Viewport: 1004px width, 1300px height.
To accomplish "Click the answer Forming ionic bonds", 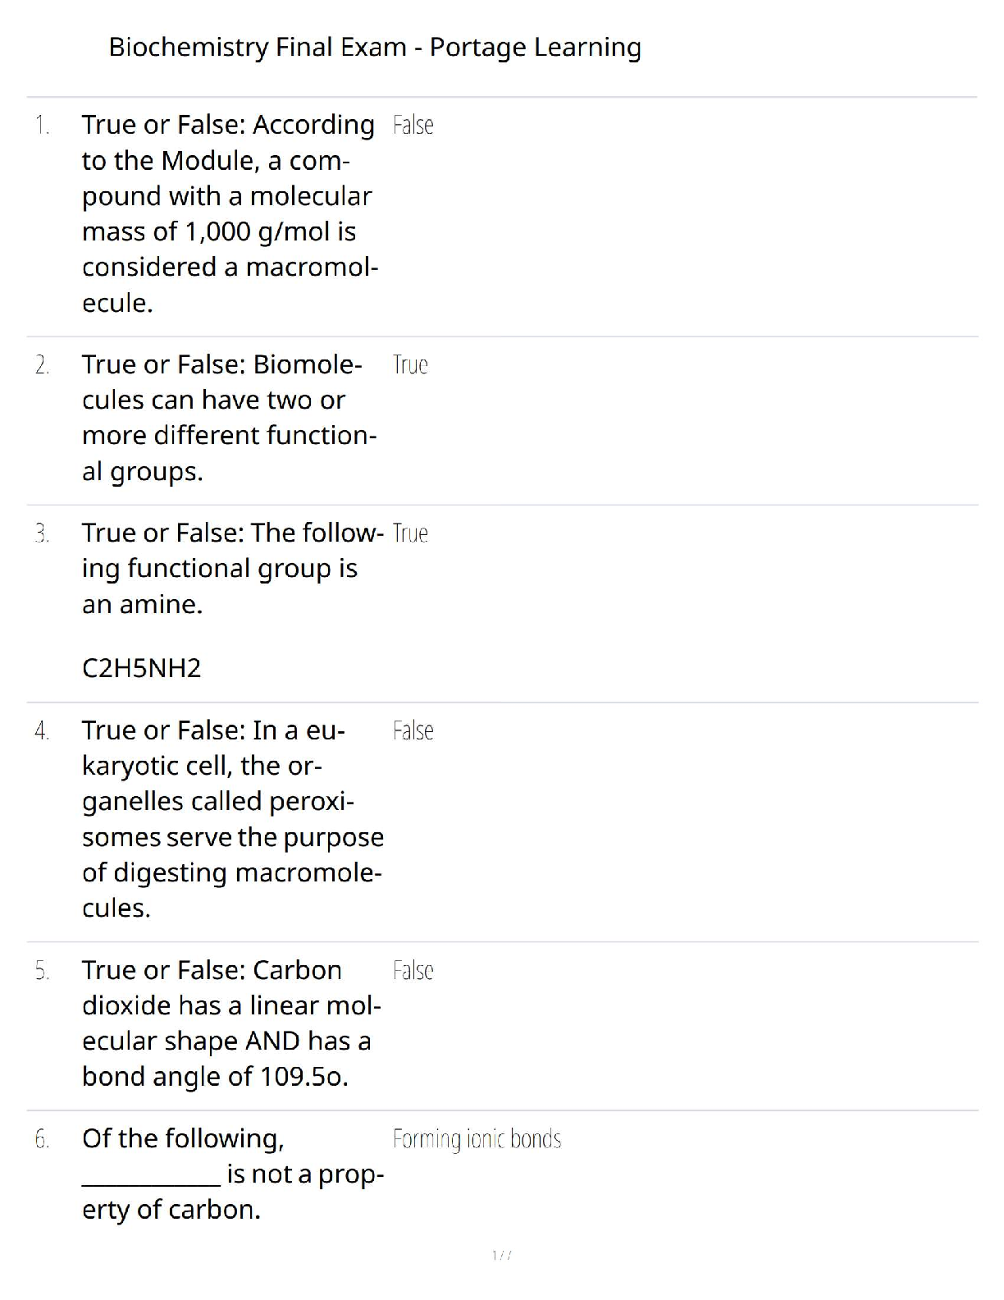I will [477, 1140].
